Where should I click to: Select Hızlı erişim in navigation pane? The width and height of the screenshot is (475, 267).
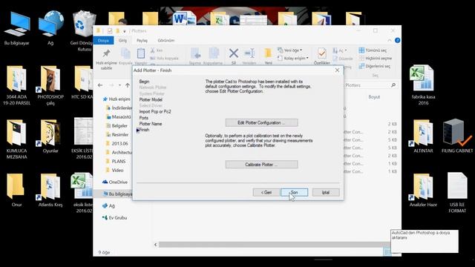click(117, 99)
